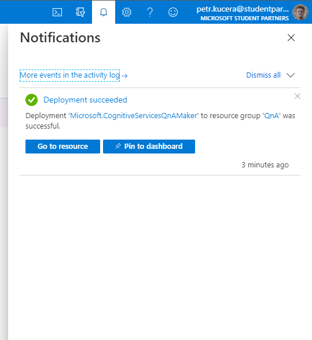Open the QnA resource group link
The height and width of the screenshot is (340, 312).
coord(271,116)
